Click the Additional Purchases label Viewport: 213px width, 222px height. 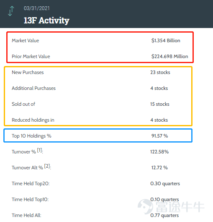[34, 88]
